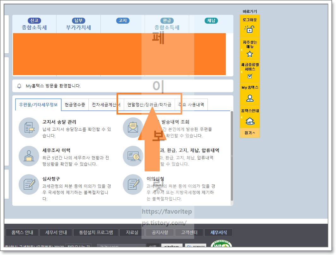
Task: Switch to 연말정산/장려금/학자금 tab
Action: [149, 105]
